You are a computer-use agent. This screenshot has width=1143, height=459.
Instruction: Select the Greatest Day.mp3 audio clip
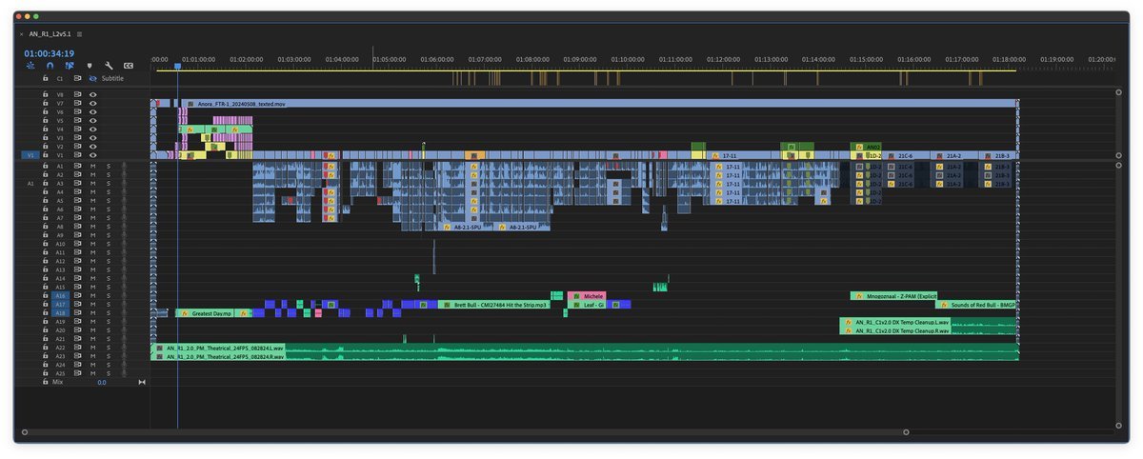(211, 313)
